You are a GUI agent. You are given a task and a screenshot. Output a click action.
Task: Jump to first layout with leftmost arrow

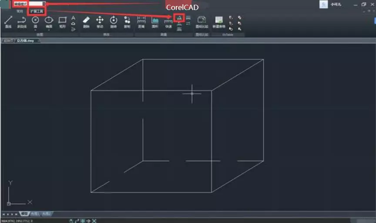(3, 214)
